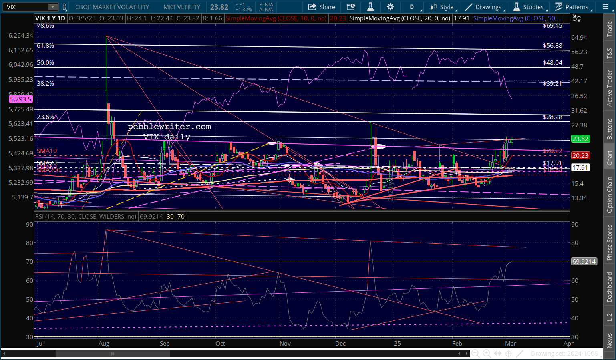Image resolution: width=616 pixels, height=360 pixels.
Task: Open chart settings gear icon
Action: [390, 7]
